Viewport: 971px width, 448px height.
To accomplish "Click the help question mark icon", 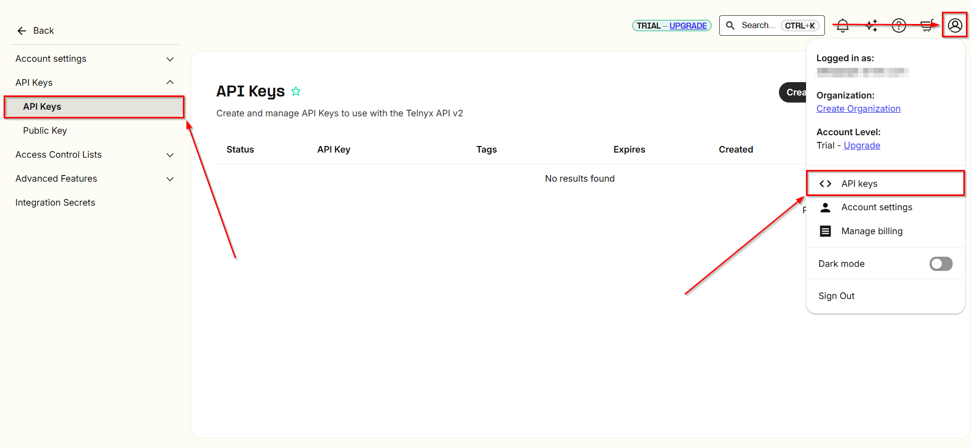I will pyautogui.click(x=898, y=26).
